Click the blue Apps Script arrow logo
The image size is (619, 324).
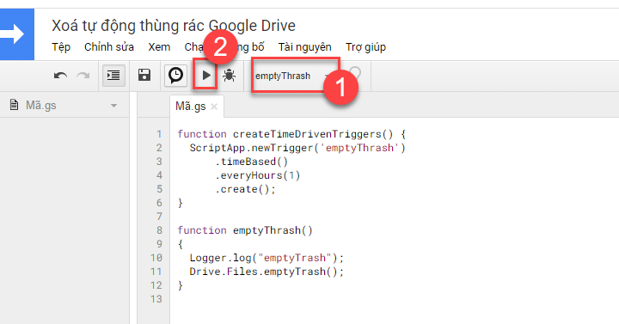coord(17,34)
